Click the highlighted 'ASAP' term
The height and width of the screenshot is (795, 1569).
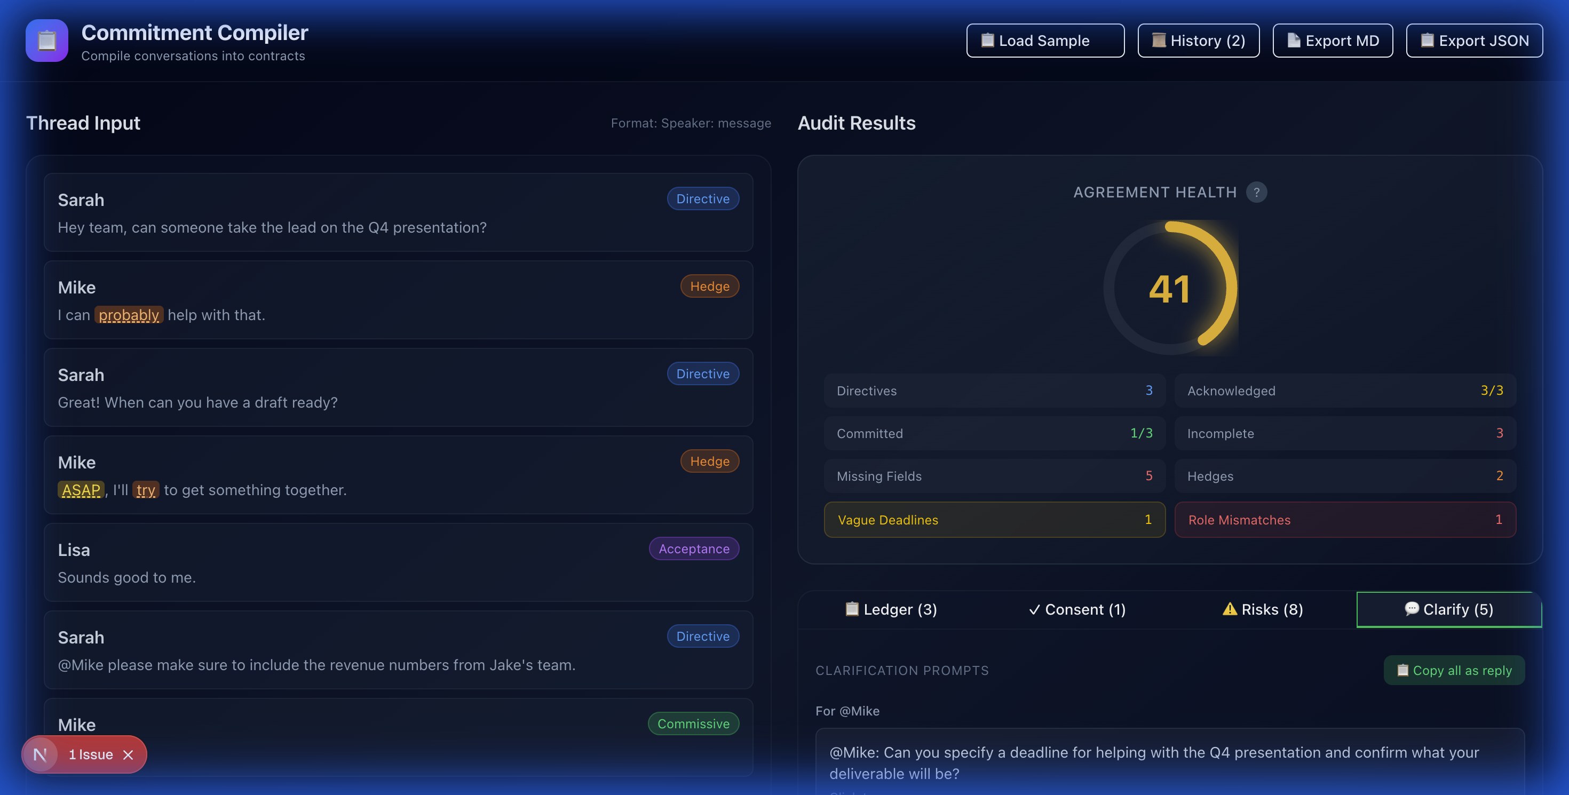81,490
